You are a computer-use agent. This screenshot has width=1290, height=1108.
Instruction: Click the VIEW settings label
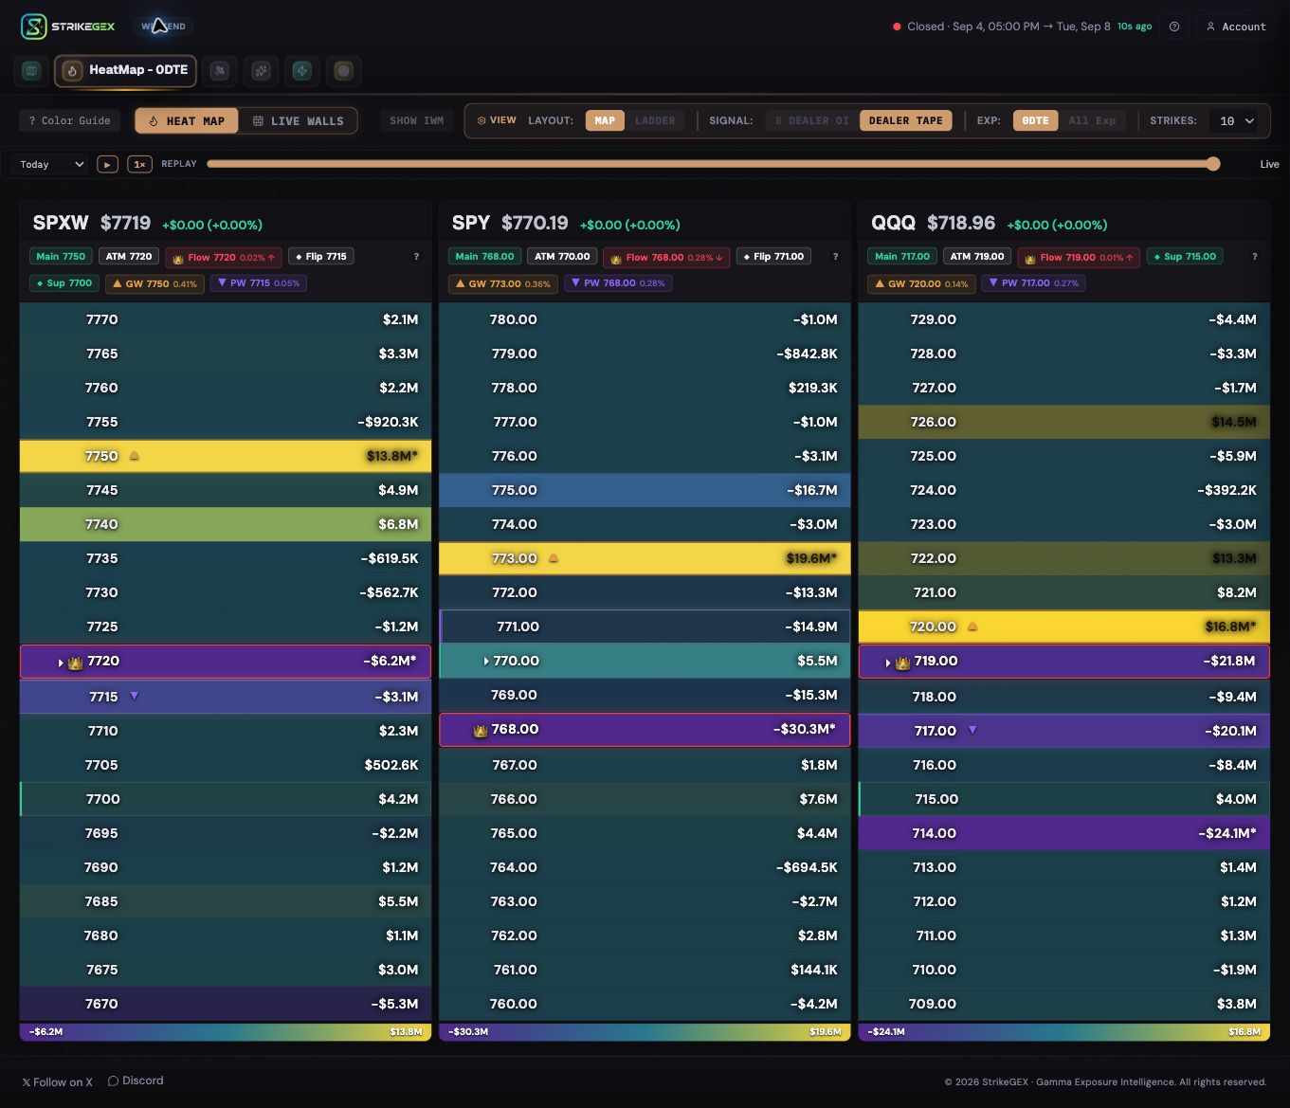pyautogui.click(x=497, y=120)
